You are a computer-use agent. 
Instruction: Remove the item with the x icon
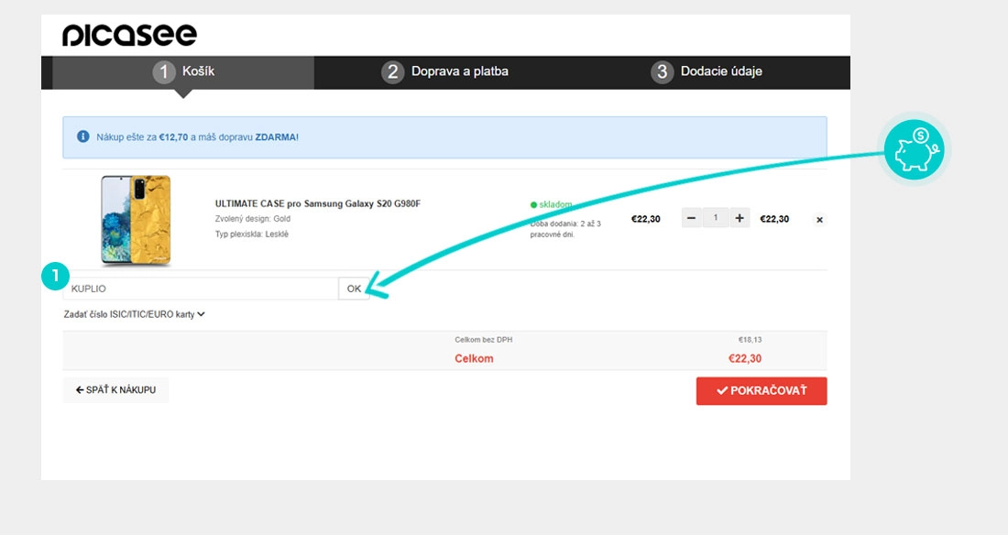tap(819, 220)
